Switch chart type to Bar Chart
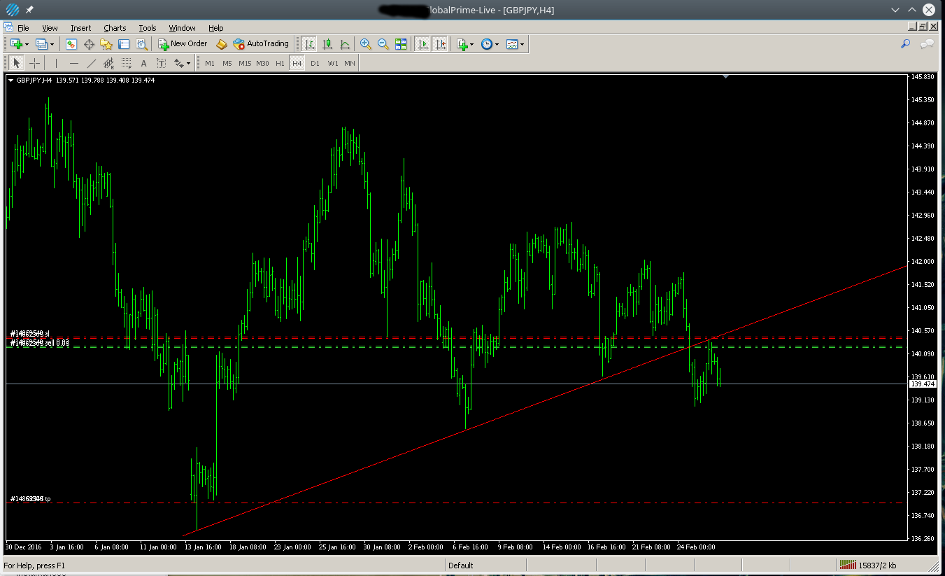 [x=309, y=43]
